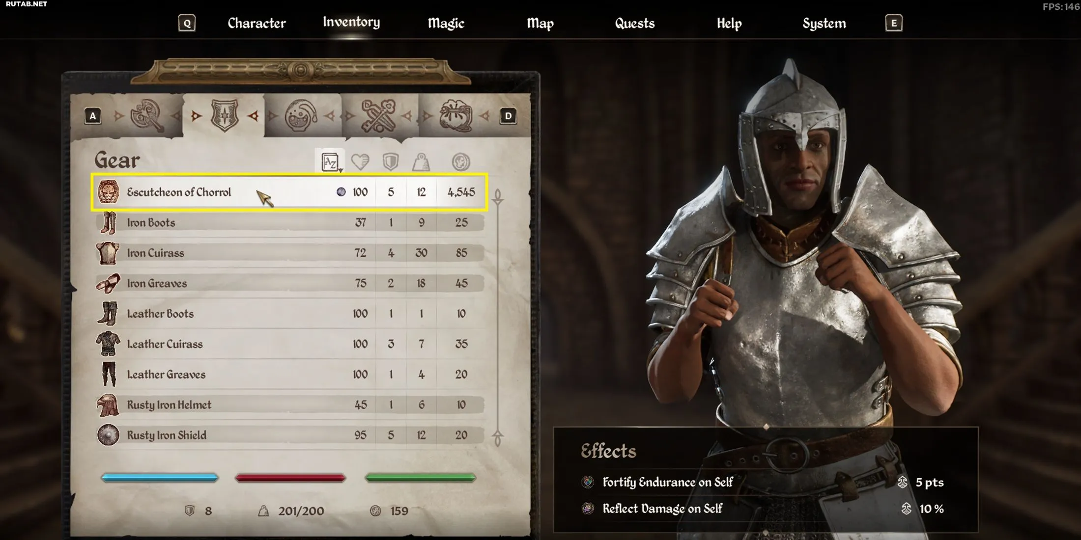Sort gear by gold value coin icon
This screenshot has height=540, width=1081.
pyautogui.click(x=461, y=162)
